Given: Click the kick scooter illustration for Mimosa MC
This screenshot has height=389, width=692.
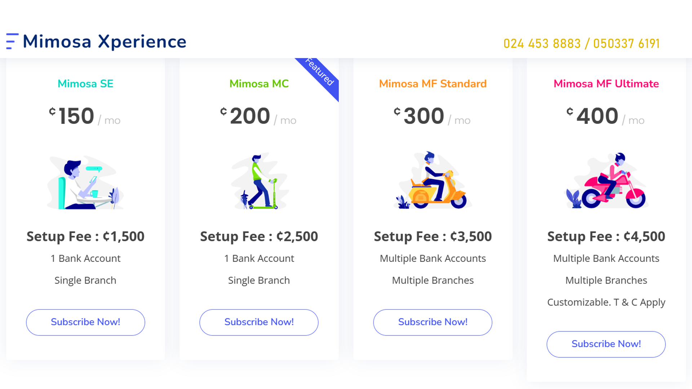Looking at the screenshot, I should (x=259, y=181).
